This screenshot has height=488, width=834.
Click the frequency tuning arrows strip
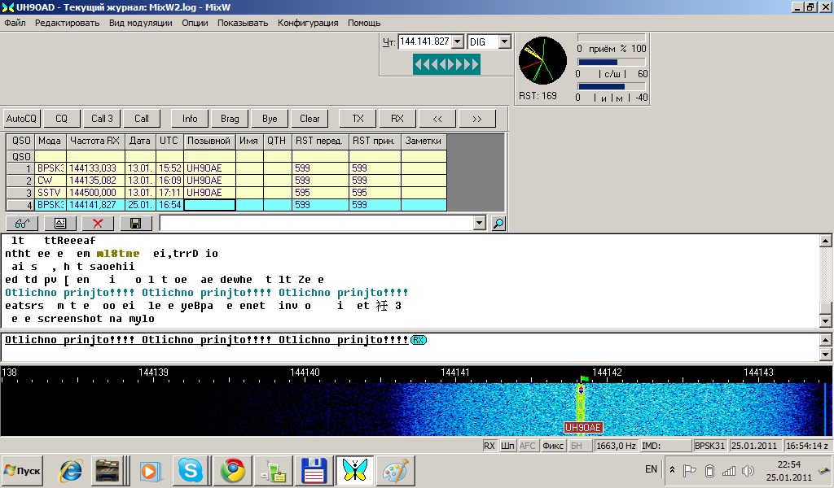[x=446, y=64]
